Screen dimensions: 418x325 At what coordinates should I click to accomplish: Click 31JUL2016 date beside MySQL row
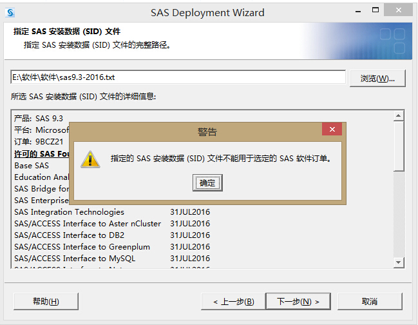pos(190,259)
